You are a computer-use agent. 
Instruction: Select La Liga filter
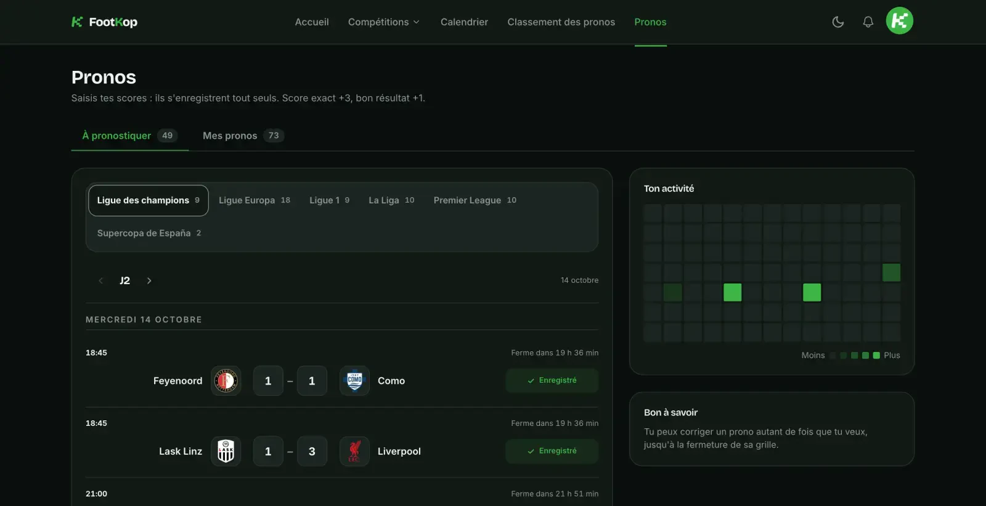(x=391, y=200)
